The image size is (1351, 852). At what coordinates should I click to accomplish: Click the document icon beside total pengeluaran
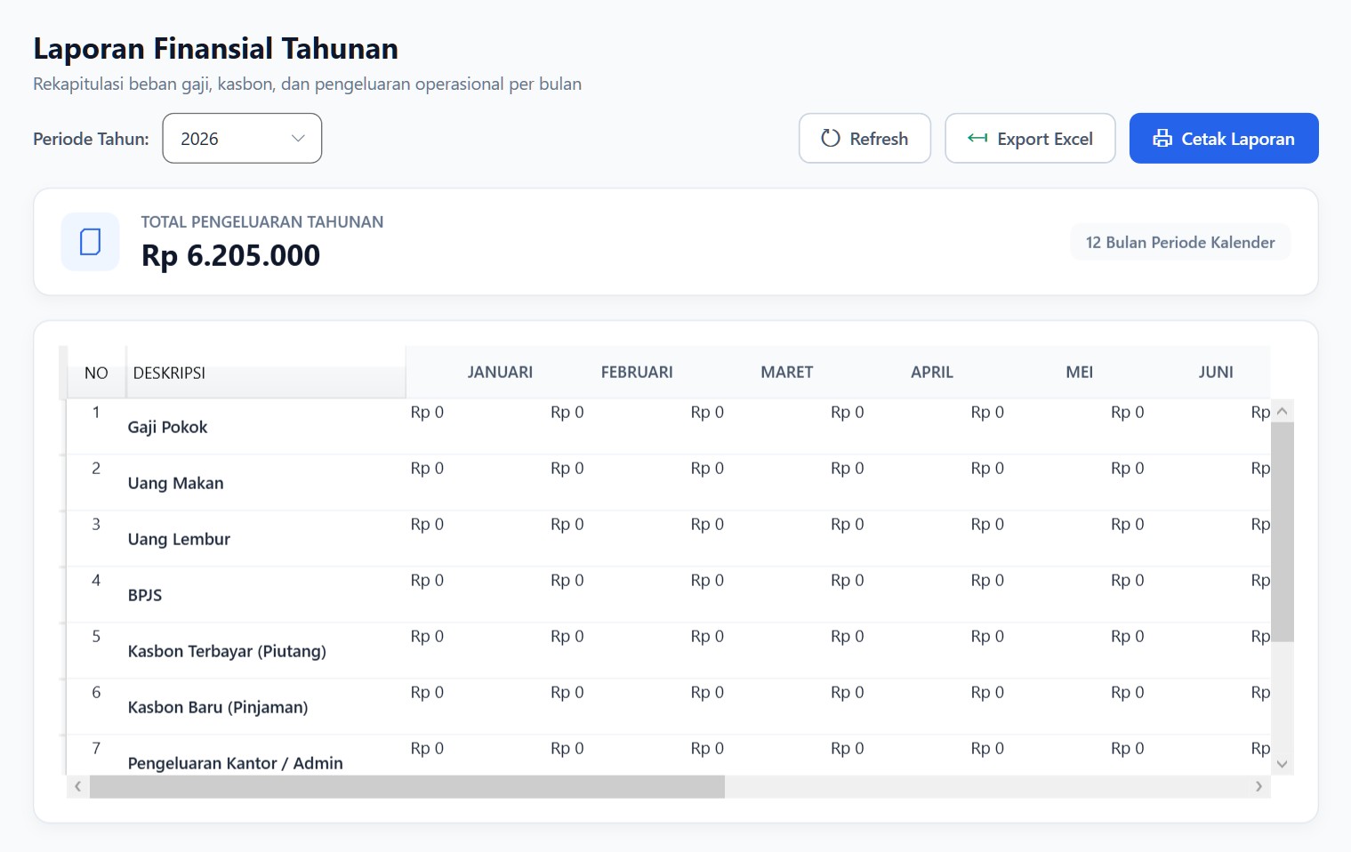[90, 242]
